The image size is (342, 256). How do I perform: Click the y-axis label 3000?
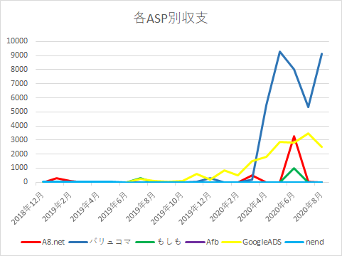point(19,139)
